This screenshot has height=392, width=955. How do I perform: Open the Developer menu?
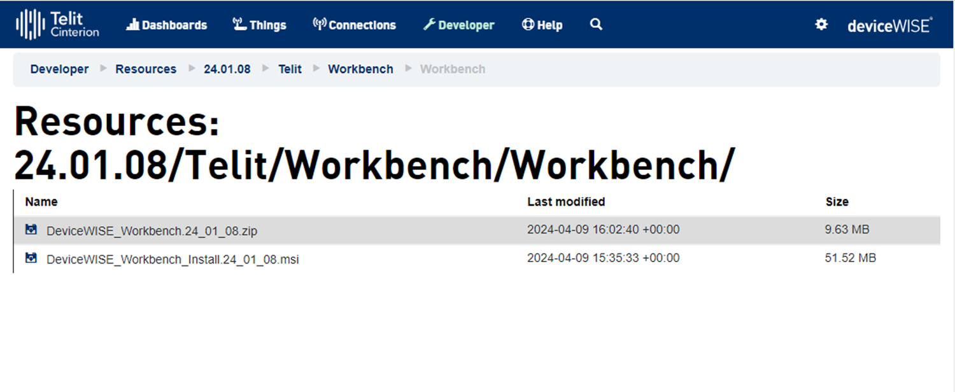coord(458,25)
